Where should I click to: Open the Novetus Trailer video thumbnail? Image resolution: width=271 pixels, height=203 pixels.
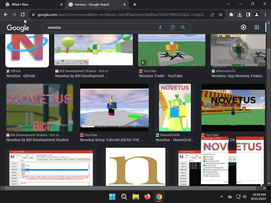[171, 50]
